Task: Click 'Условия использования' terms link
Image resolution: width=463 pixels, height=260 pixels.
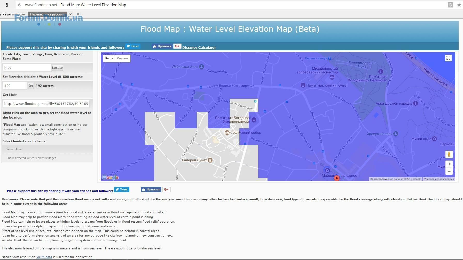Action: click(439, 179)
